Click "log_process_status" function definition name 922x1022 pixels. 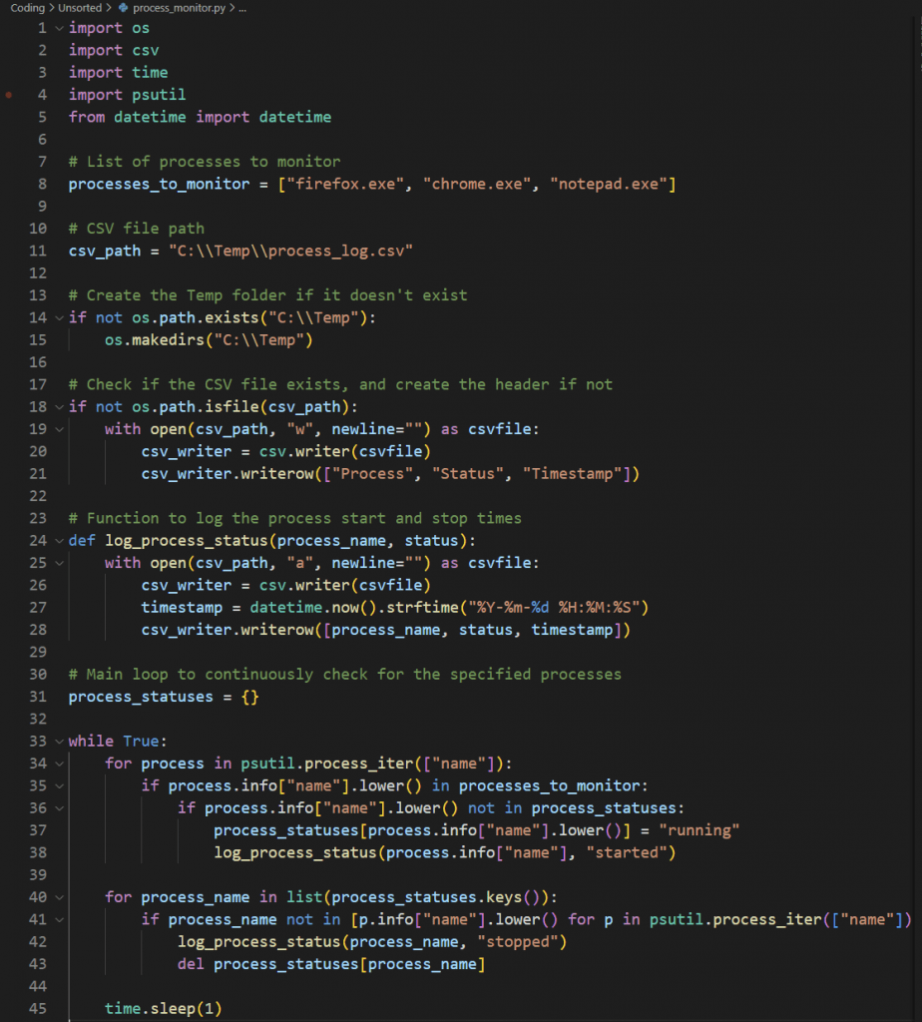[x=187, y=541]
